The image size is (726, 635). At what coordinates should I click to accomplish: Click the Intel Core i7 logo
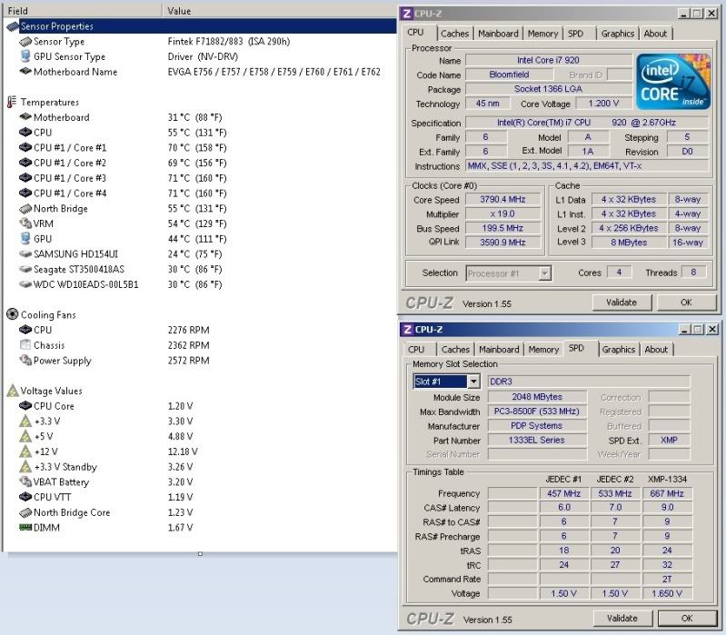tap(673, 82)
